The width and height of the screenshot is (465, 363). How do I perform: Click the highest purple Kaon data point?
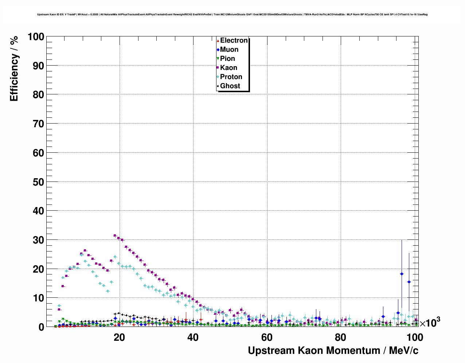point(115,235)
